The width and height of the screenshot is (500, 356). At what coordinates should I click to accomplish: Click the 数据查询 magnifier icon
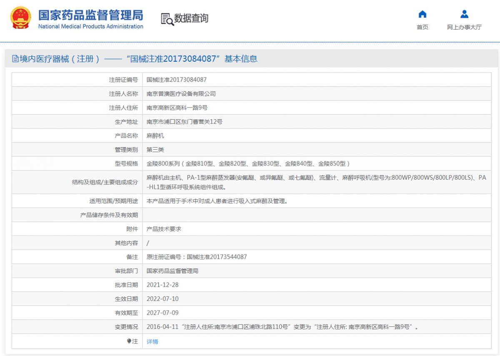point(167,19)
